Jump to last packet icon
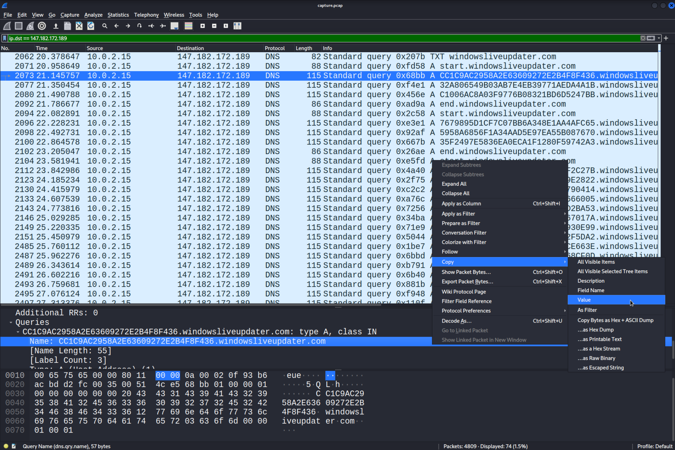This screenshot has width=675, height=450. coord(163,26)
